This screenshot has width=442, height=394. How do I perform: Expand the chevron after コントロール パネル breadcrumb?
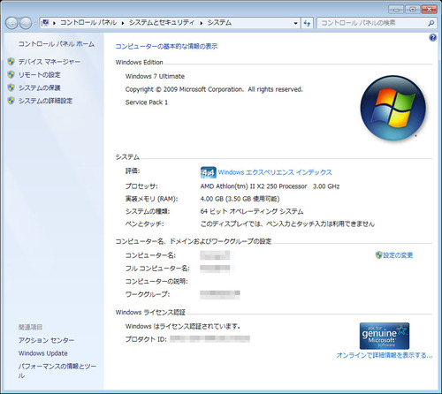point(123,23)
